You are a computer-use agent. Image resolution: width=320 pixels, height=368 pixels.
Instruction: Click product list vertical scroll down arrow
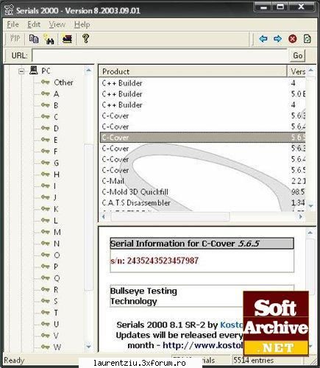point(310,206)
